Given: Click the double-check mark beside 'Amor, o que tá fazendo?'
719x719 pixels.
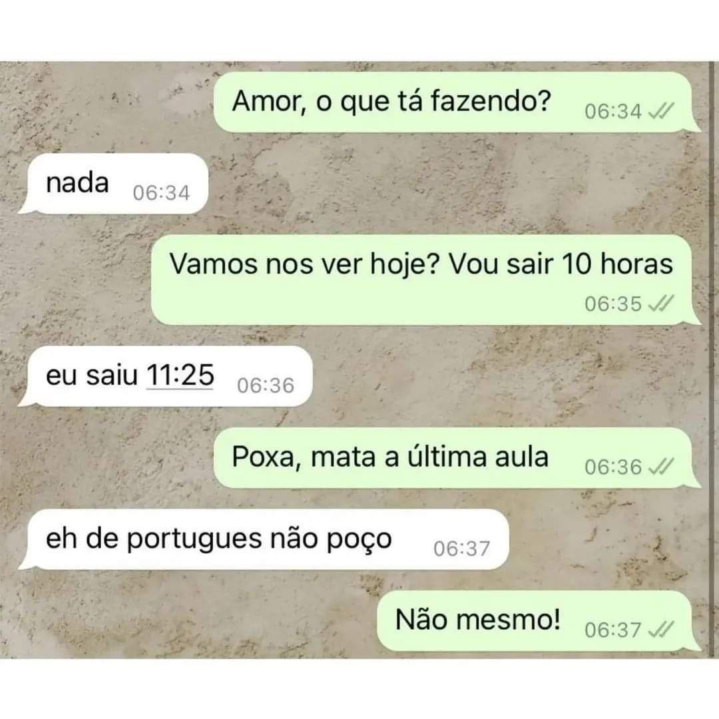Looking at the screenshot, I should 661,111.
